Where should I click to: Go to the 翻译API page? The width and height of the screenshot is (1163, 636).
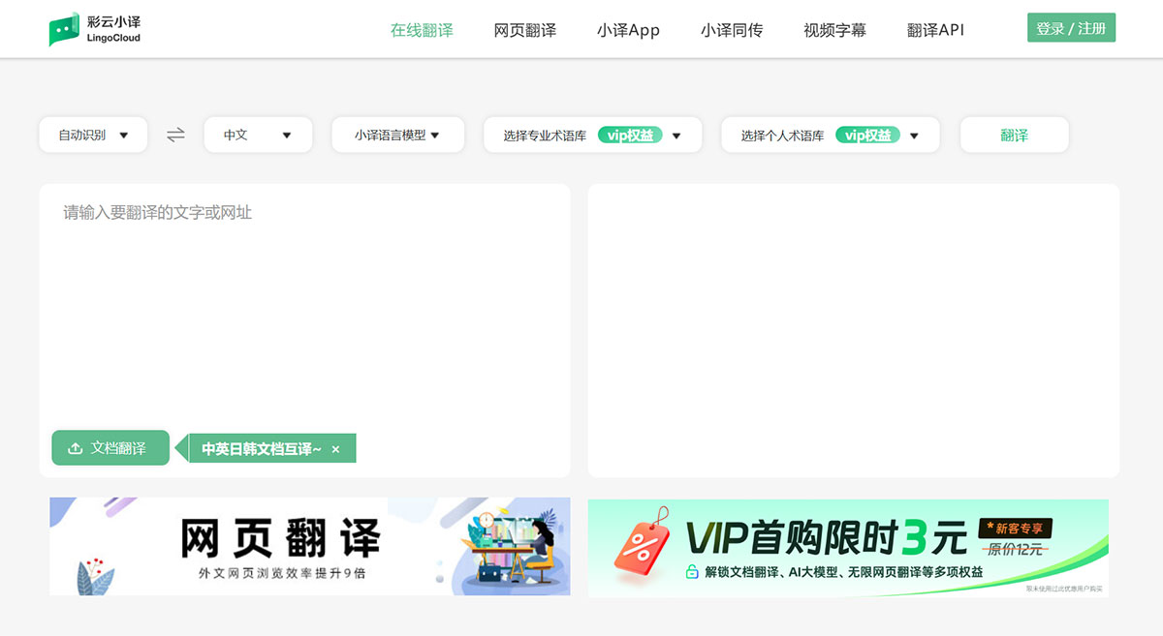click(935, 30)
